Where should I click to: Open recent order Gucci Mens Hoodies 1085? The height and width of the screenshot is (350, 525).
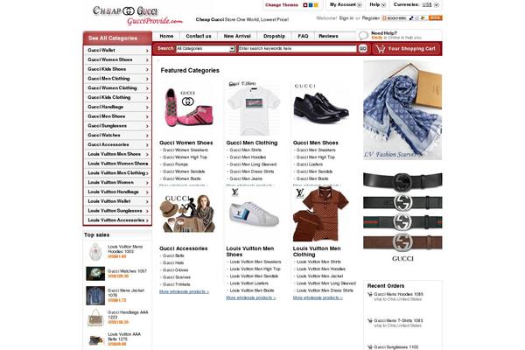click(x=398, y=294)
